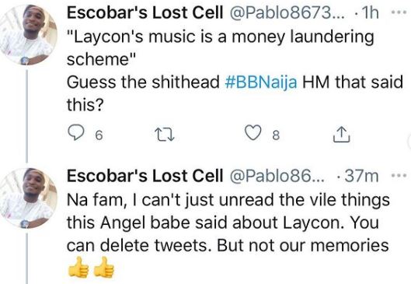Image resolution: width=411 pixels, height=284 pixels.
Task: Click @Pablo86 handle on second tweet
Action: (277, 176)
